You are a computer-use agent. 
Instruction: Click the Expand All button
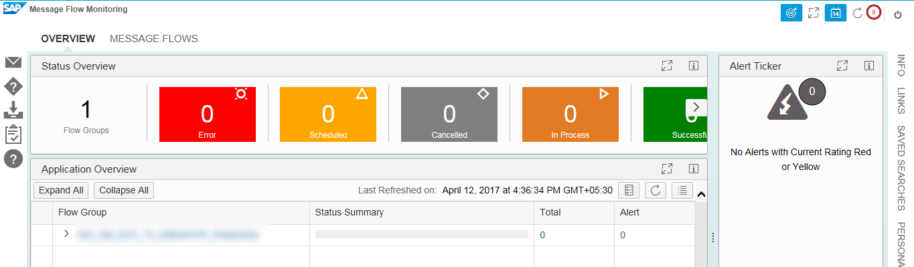(61, 190)
